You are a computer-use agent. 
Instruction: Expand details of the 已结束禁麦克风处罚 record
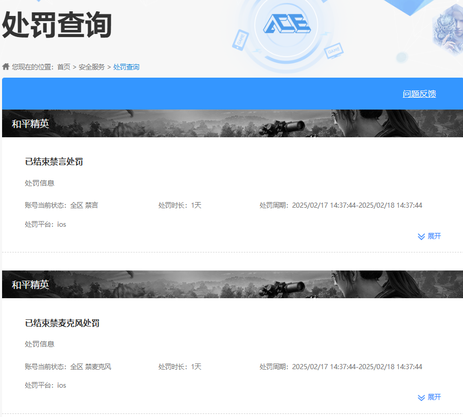[429, 397]
